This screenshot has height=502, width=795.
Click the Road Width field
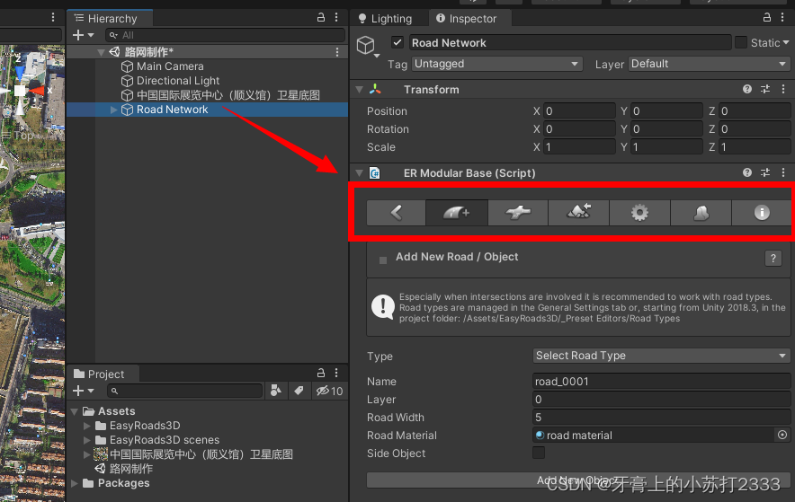(662, 417)
